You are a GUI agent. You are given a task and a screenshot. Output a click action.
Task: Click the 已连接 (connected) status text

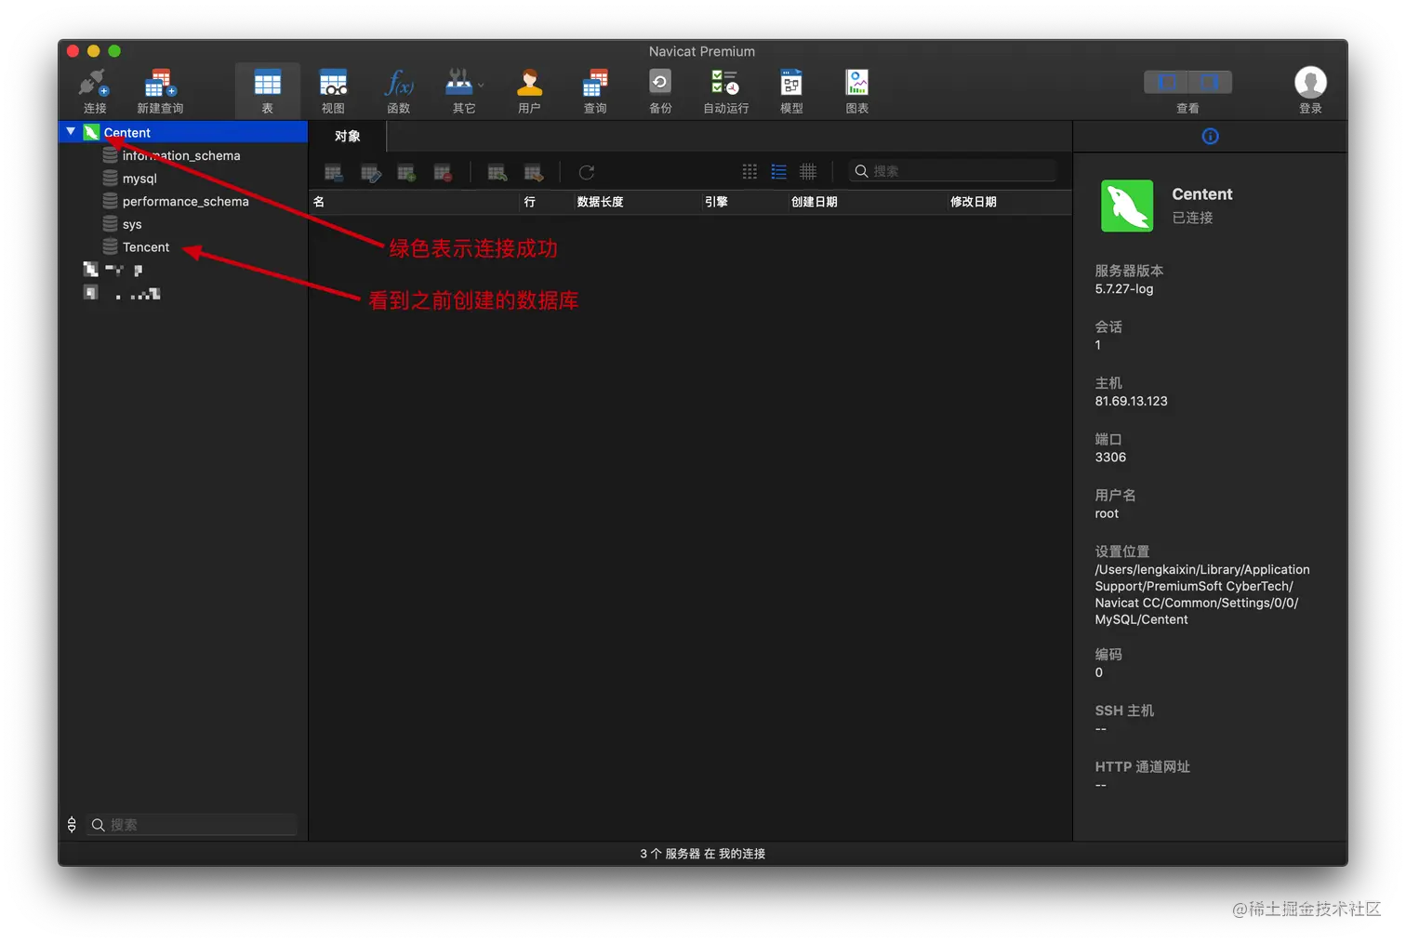1192,218
